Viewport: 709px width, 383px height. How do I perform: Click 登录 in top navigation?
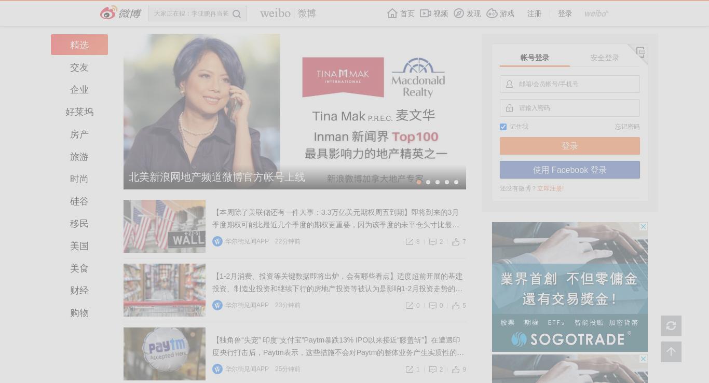pyautogui.click(x=565, y=13)
